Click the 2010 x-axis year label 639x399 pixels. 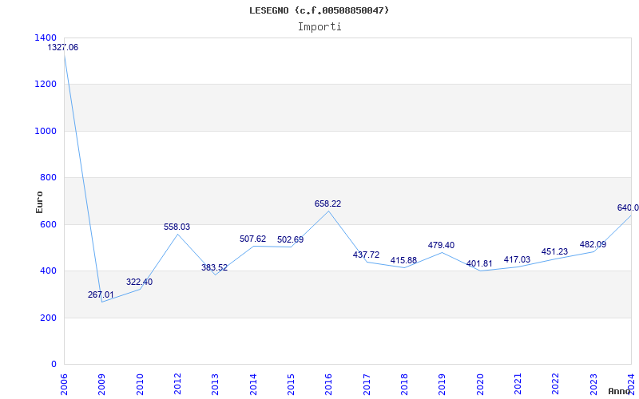(x=139, y=385)
